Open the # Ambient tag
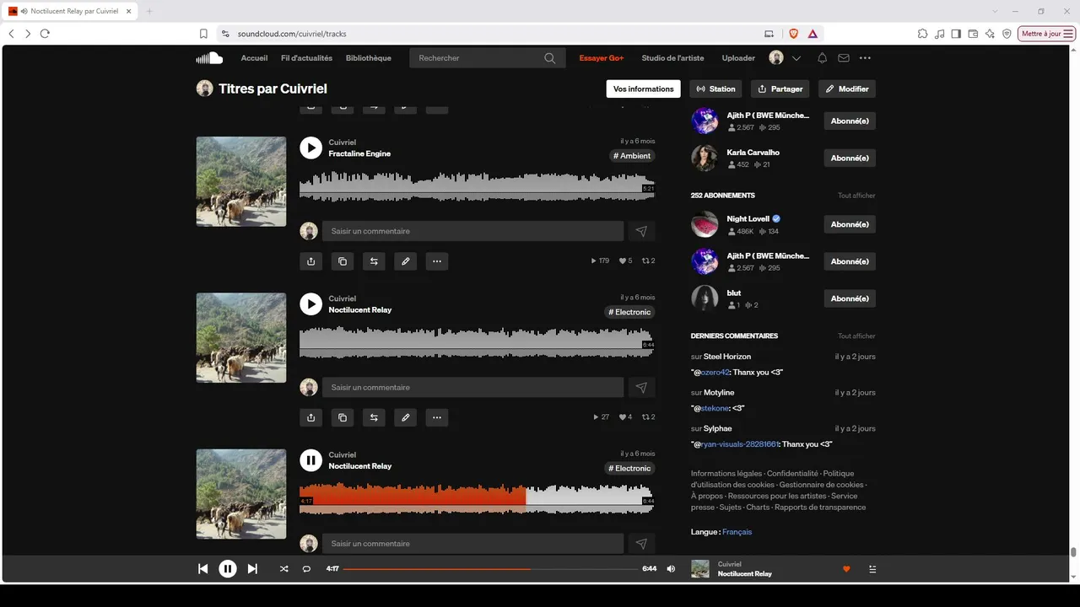Viewport: 1080px width, 607px height. (632, 156)
